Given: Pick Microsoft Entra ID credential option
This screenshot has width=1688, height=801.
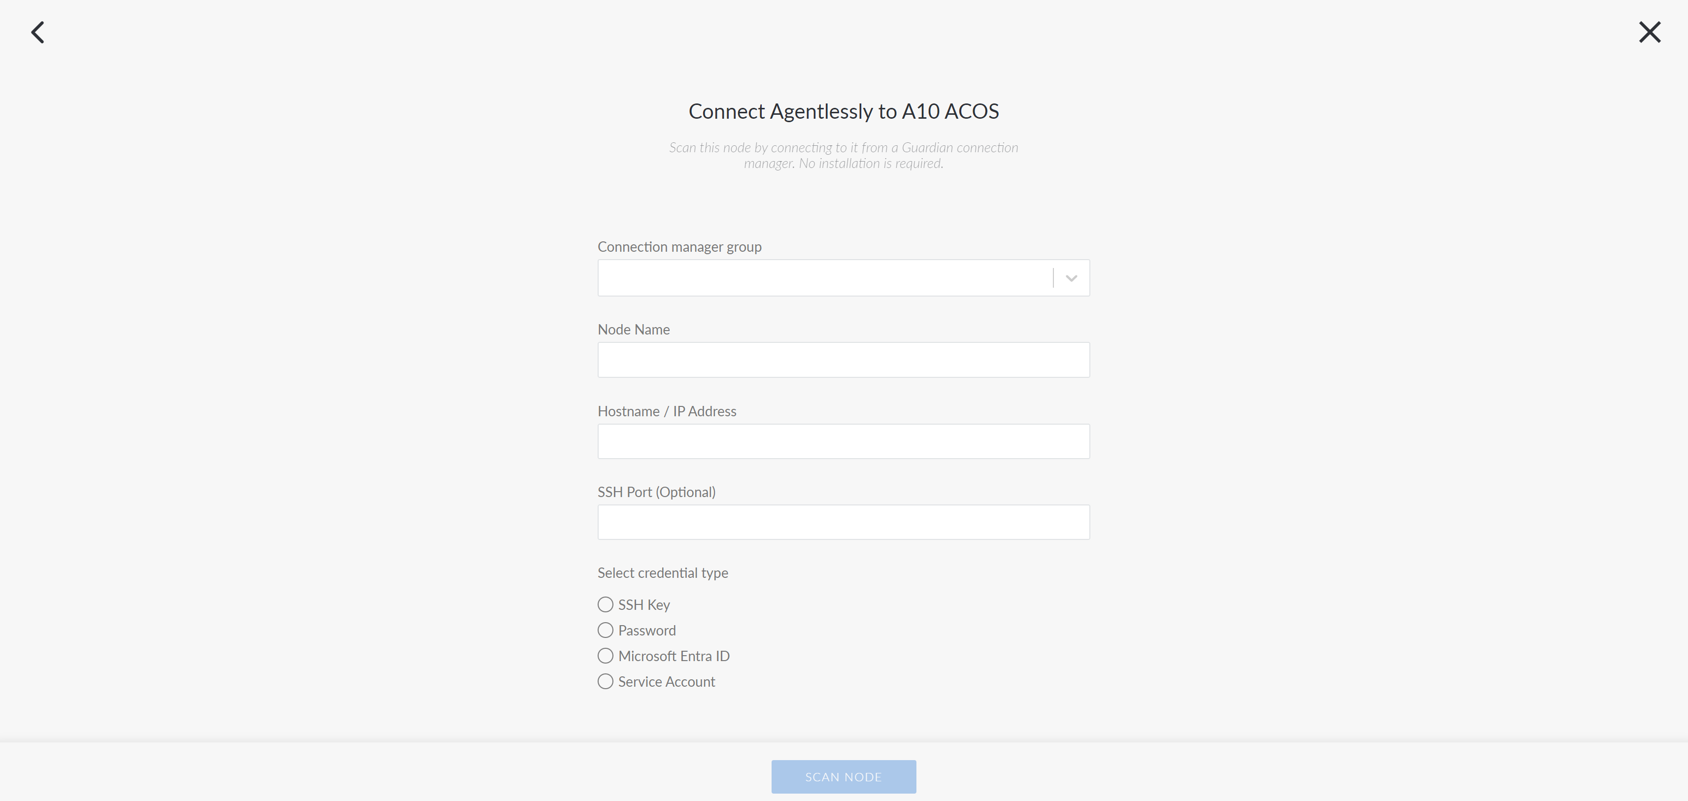Looking at the screenshot, I should coord(606,656).
